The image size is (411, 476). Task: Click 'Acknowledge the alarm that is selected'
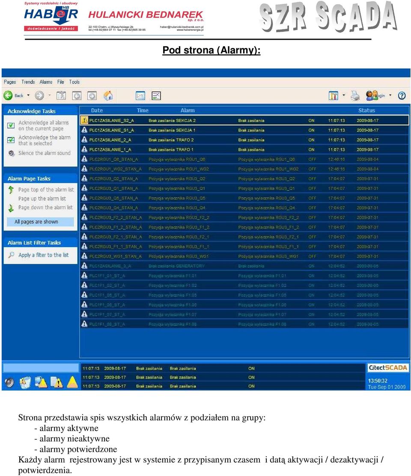45,140
